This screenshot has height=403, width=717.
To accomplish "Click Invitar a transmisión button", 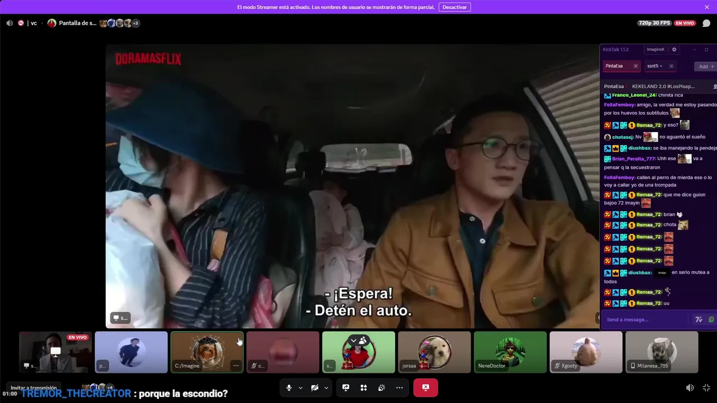I will click(34, 388).
